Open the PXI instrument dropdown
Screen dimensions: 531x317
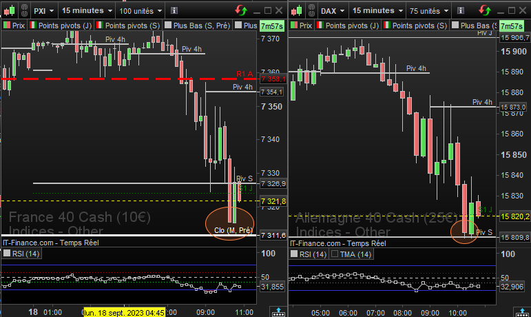click(44, 11)
